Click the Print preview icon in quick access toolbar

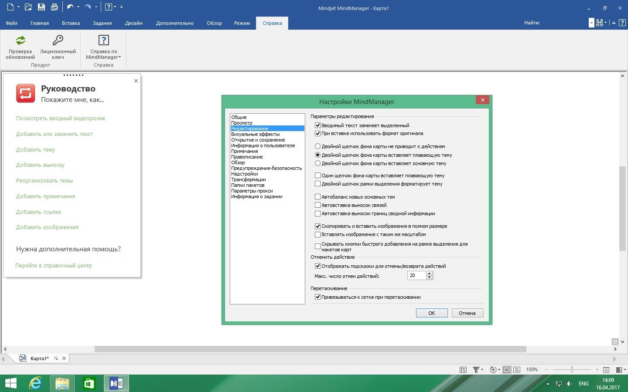(x=55, y=7)
